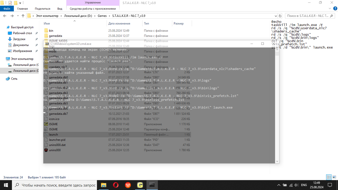Click the Управление contextual tab header
Screen dimensions: 338x190
93,3
